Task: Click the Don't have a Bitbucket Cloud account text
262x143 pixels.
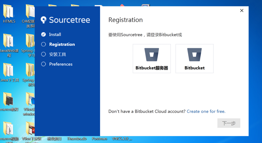Action: 147,111
